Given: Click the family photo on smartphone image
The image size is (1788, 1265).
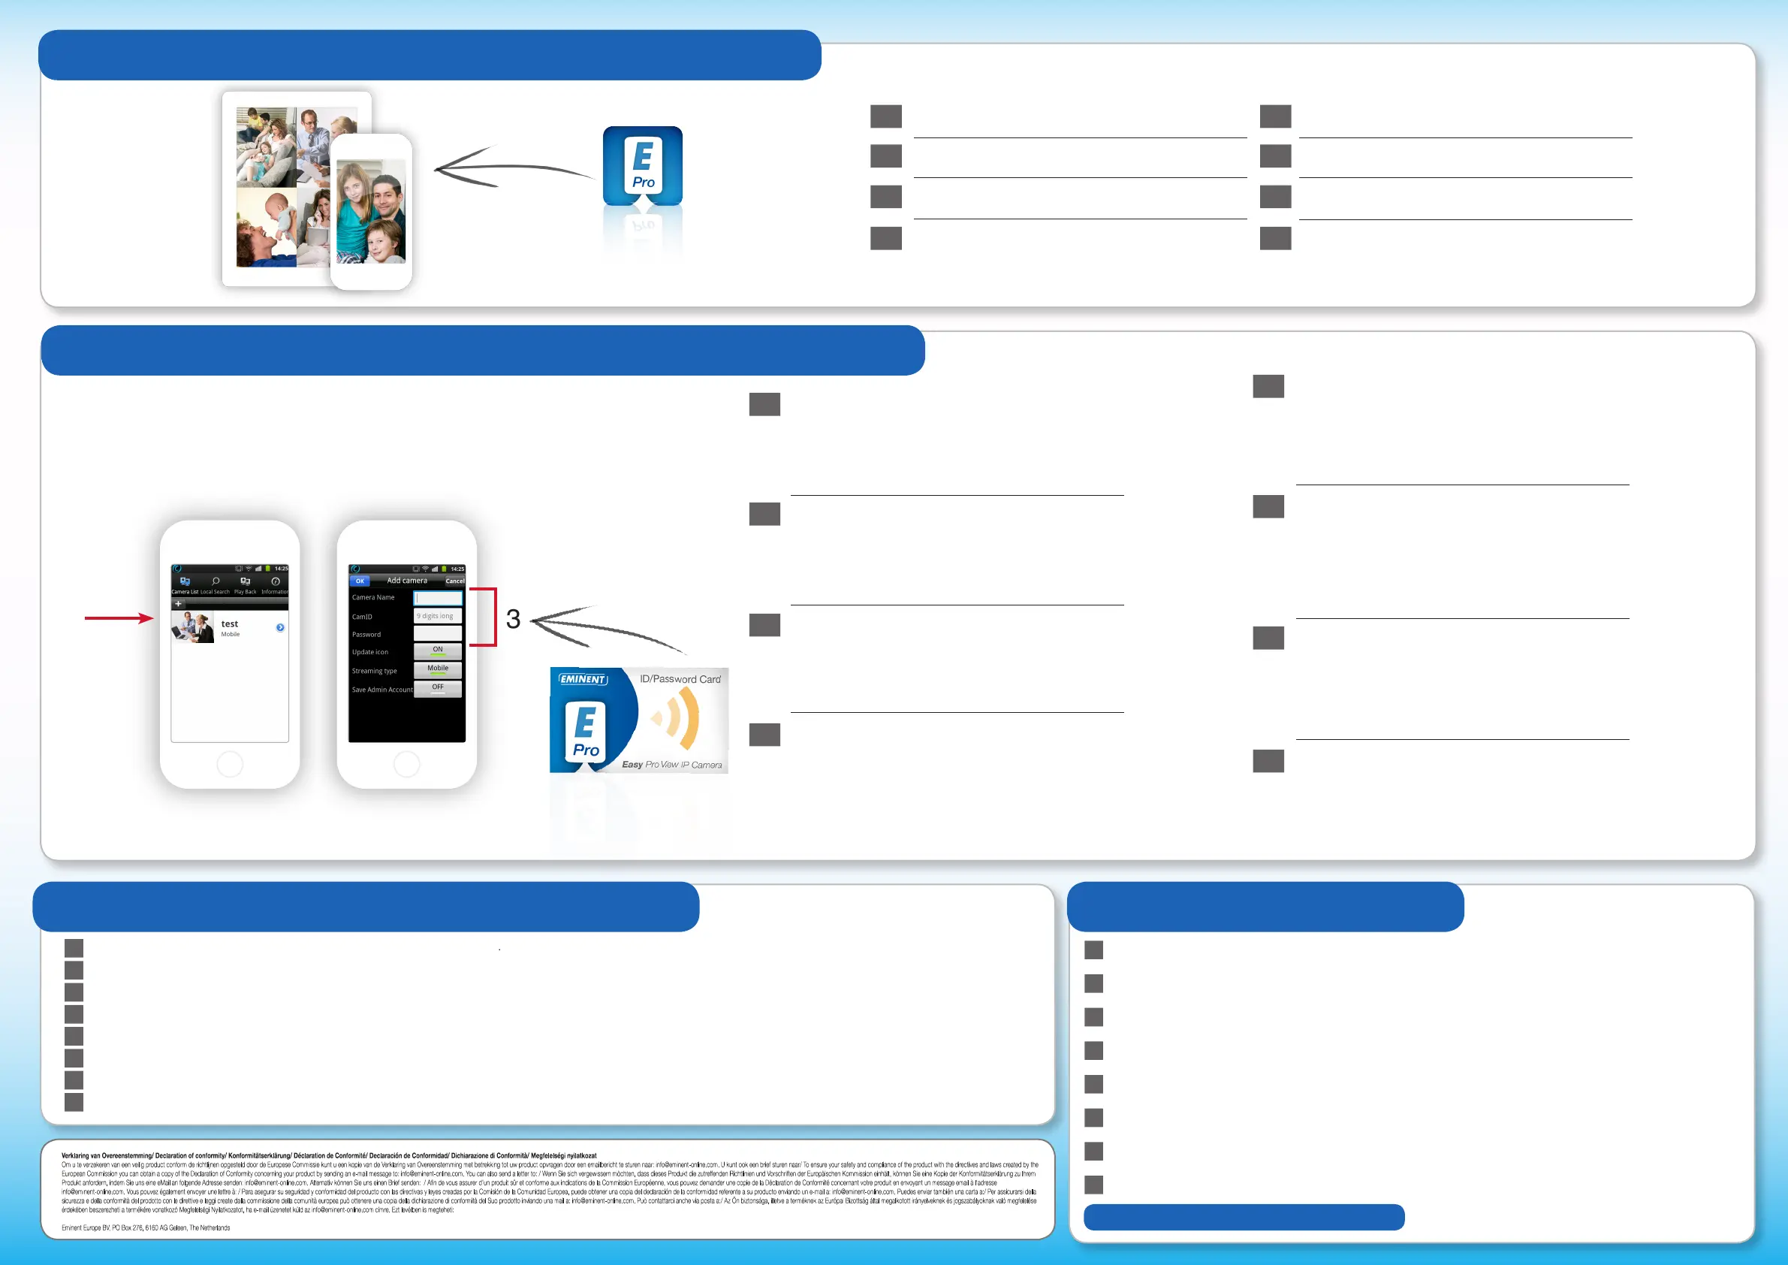Looking at the screenshot, I should [x=371, y=210].
